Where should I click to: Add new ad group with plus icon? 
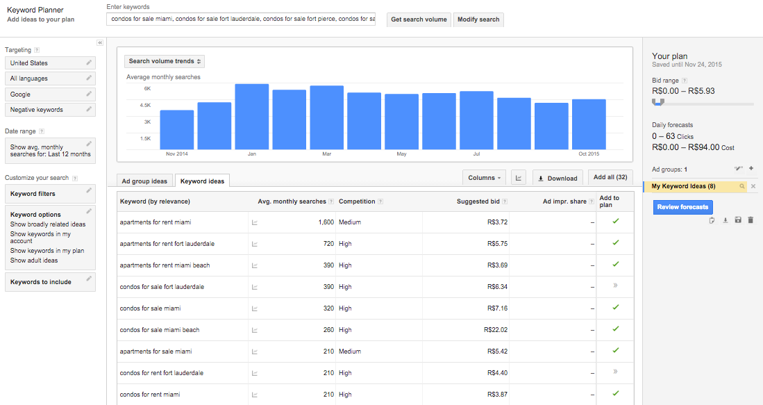tap(751, 168)
